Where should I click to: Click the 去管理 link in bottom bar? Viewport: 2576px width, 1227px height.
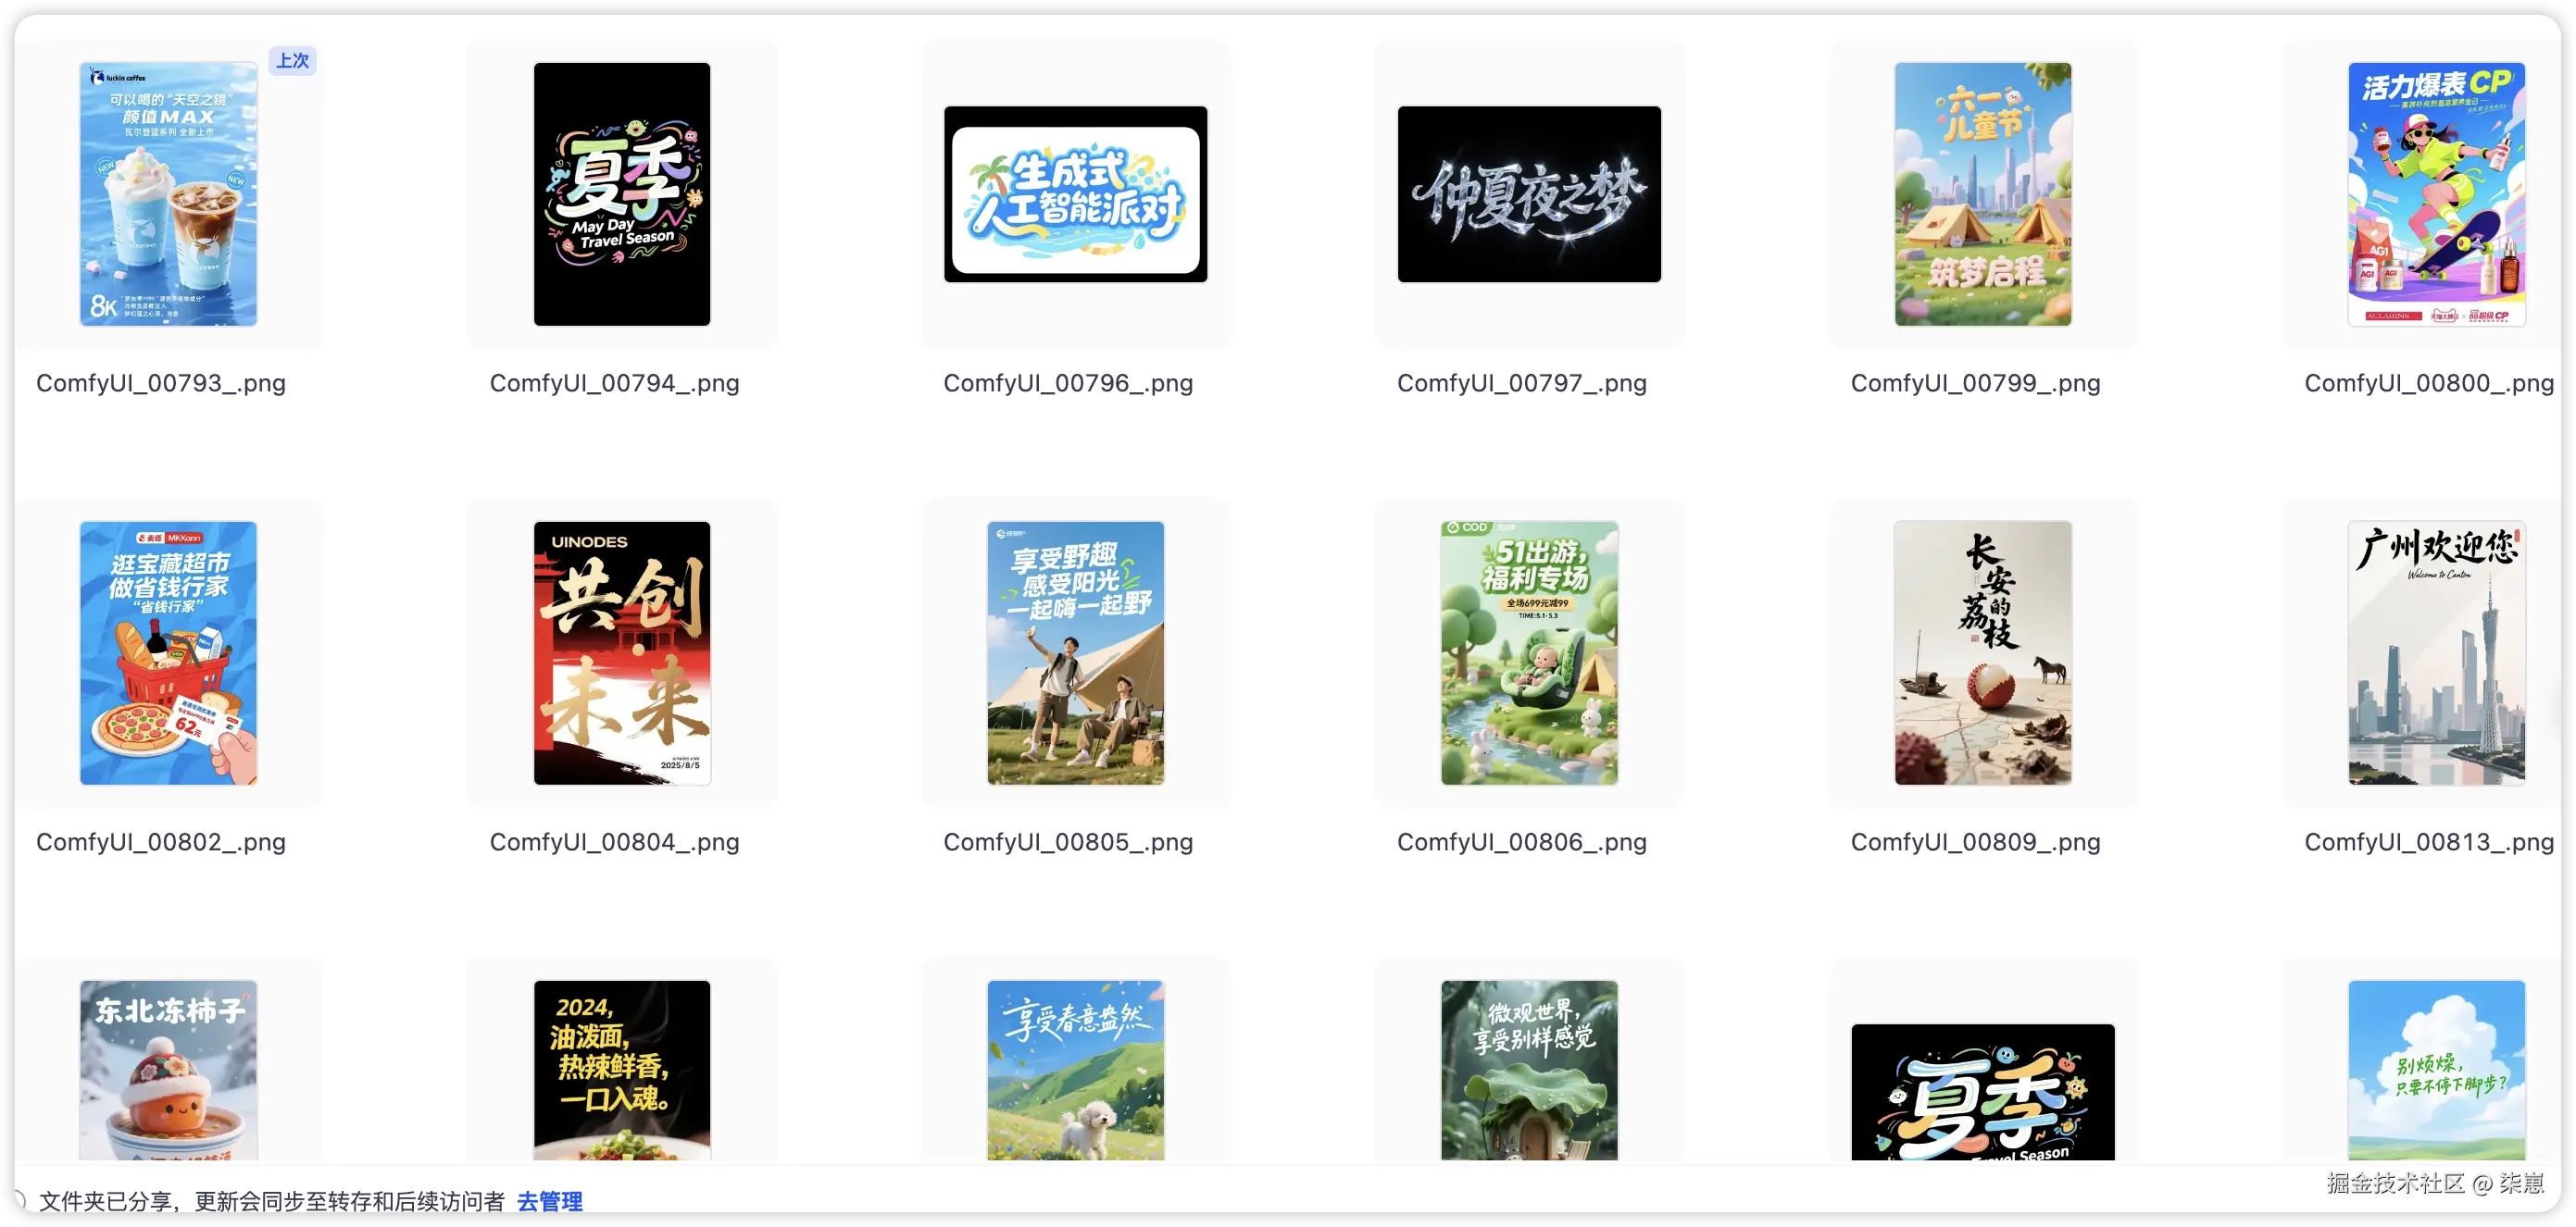click(549, 1200)
